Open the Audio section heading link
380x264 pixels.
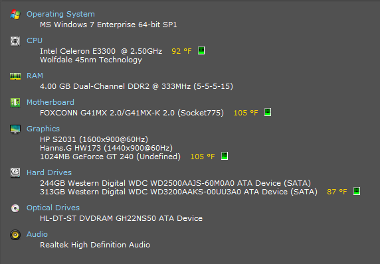pyautogui.click(x=37, y=234)
